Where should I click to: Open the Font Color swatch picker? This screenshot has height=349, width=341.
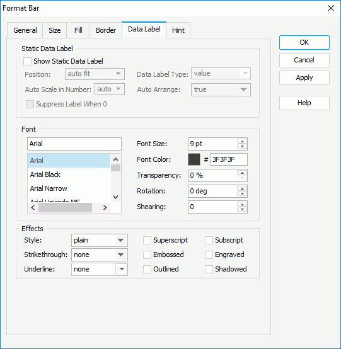click(x=194, y=159)
